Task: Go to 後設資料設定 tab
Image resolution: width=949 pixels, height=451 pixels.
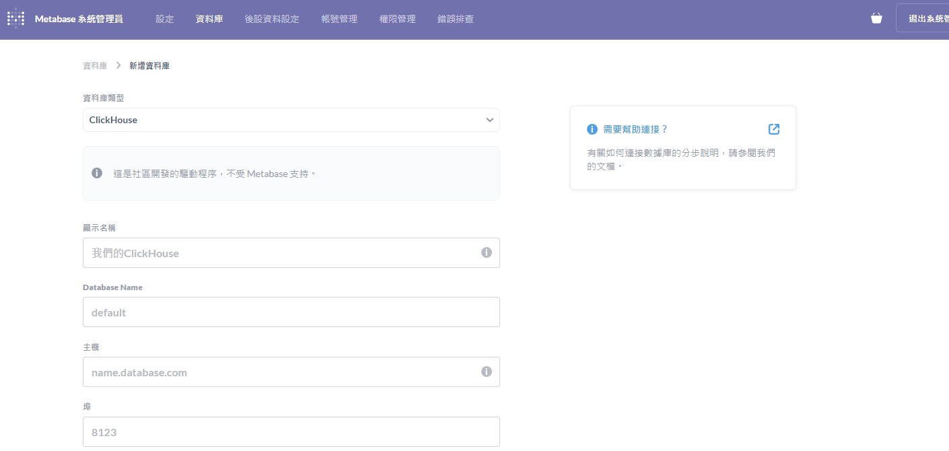Action: click(272, 19)
